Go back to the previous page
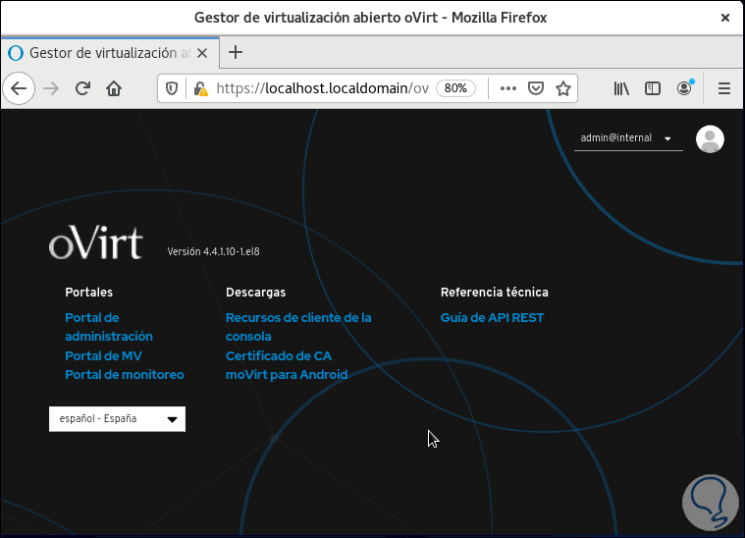The image size is (745, 538). tap(19, 88)
